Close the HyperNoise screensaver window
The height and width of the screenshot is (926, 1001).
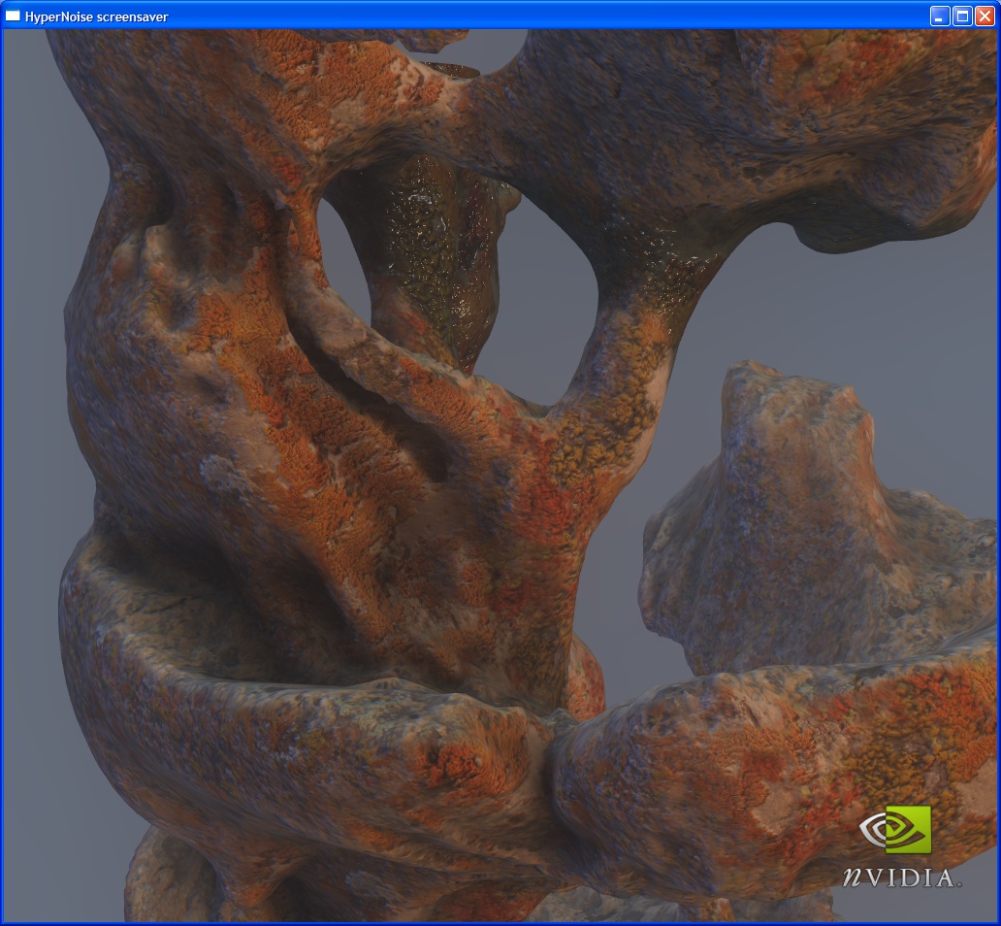click(x=985, y=16)
